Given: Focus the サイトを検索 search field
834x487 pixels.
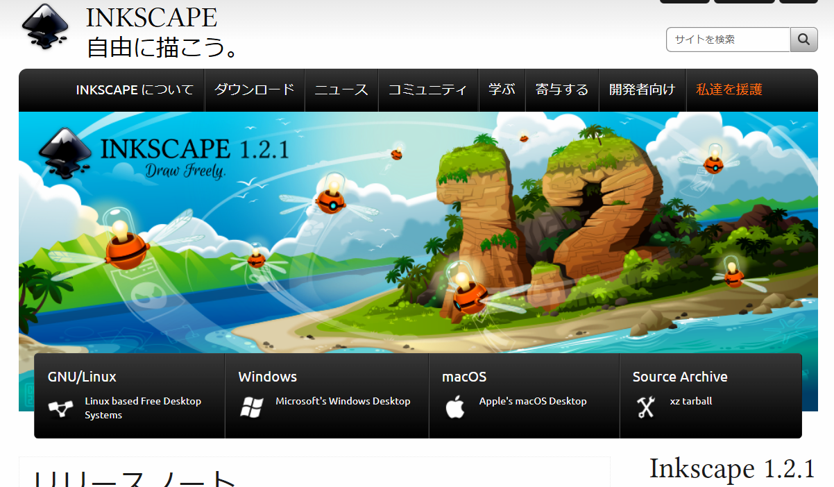Looking at the screenshot, I should pos(727,40).
